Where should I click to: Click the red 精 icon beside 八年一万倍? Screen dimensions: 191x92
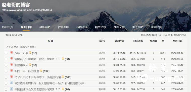(12, 53)
